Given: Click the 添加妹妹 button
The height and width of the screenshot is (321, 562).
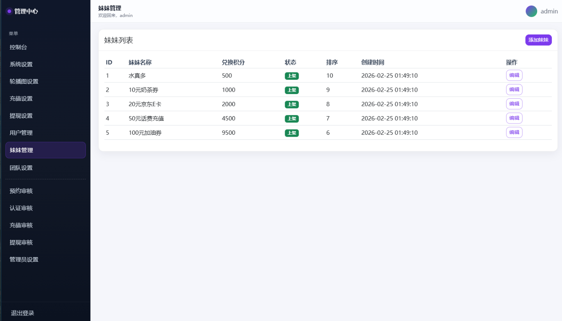Looking at the screenshot, I should (538, 40).
